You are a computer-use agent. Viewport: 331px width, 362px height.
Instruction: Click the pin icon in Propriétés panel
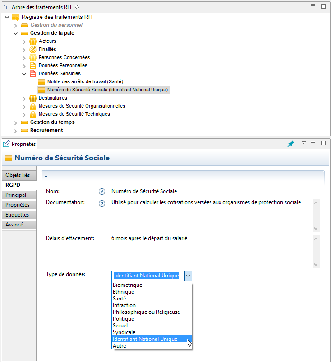click(291, 144)
